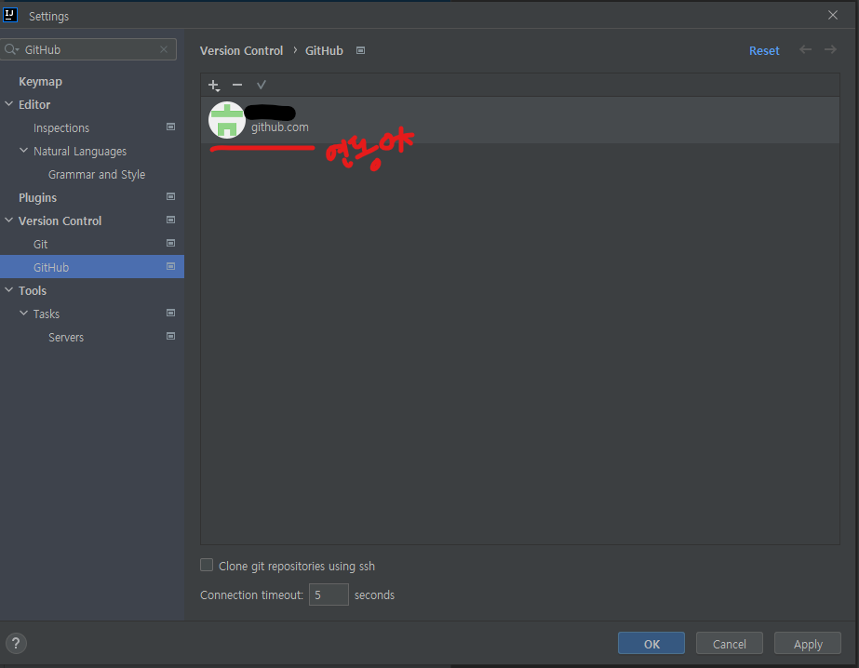Screen dimensions: 859x668
Task: Select Inspections in the settings tree
Action: click(x=61, y=128)
